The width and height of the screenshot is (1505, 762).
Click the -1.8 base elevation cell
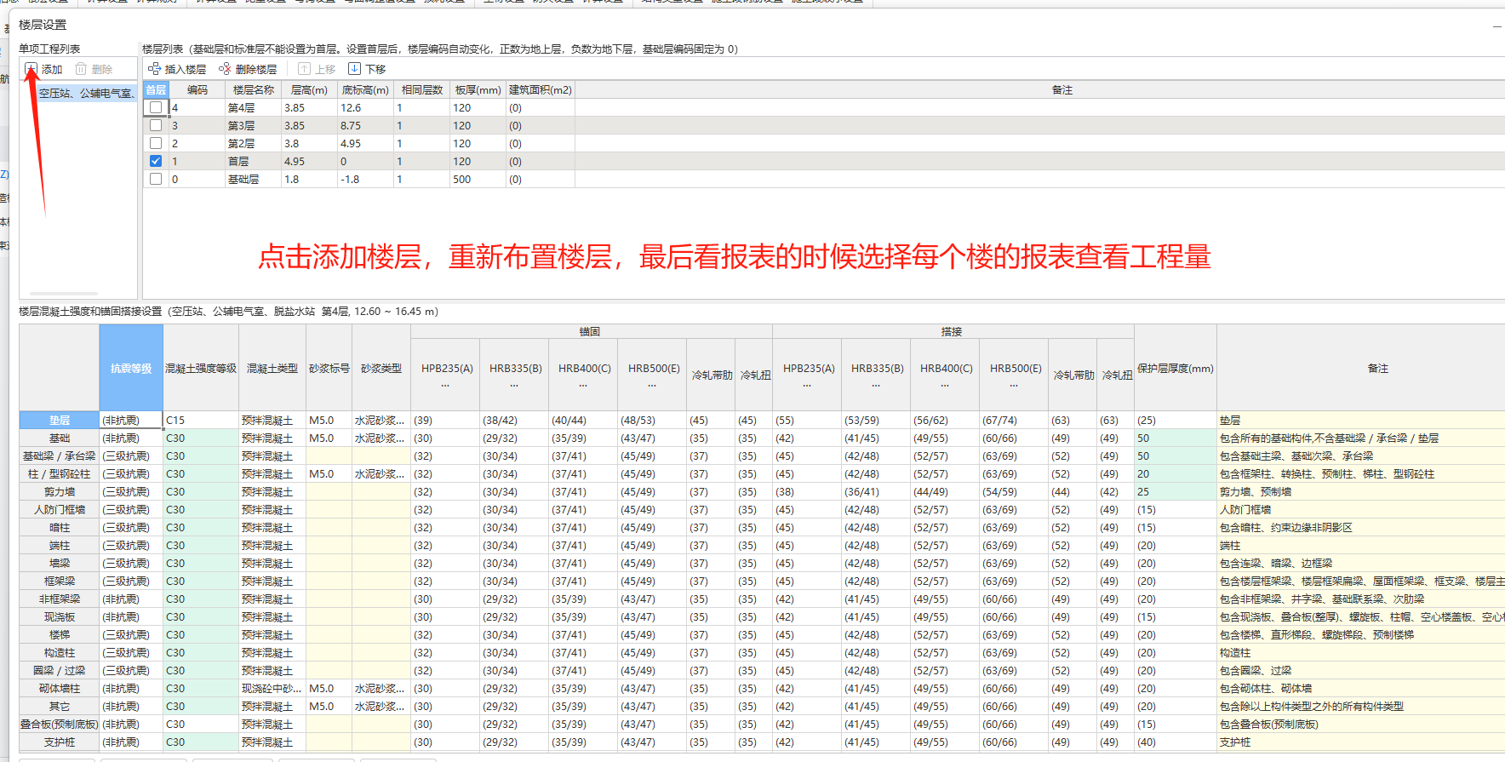(x=365, y=179)
